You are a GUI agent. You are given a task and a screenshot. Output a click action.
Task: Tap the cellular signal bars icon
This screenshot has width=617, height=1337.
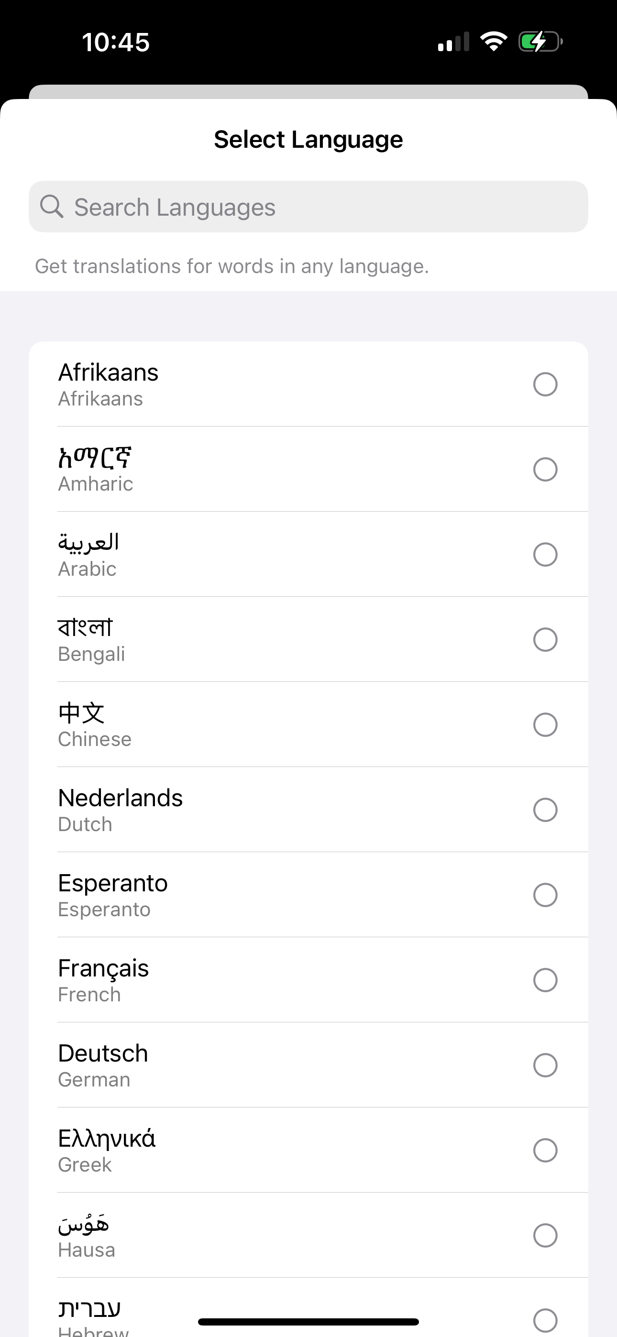click(x=453, y=42)
